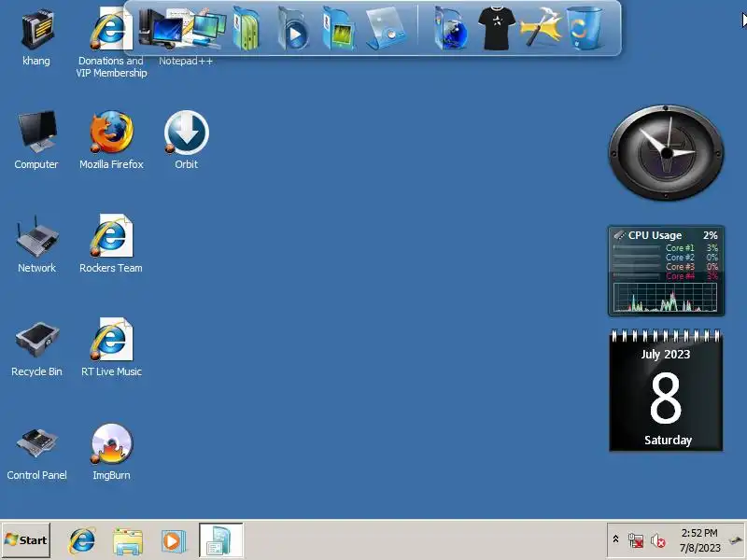The height and width of the screenshot is (560, 747).
Task: Open Windows Media Player from the taskbar
Action: click(x=173, y=541)
